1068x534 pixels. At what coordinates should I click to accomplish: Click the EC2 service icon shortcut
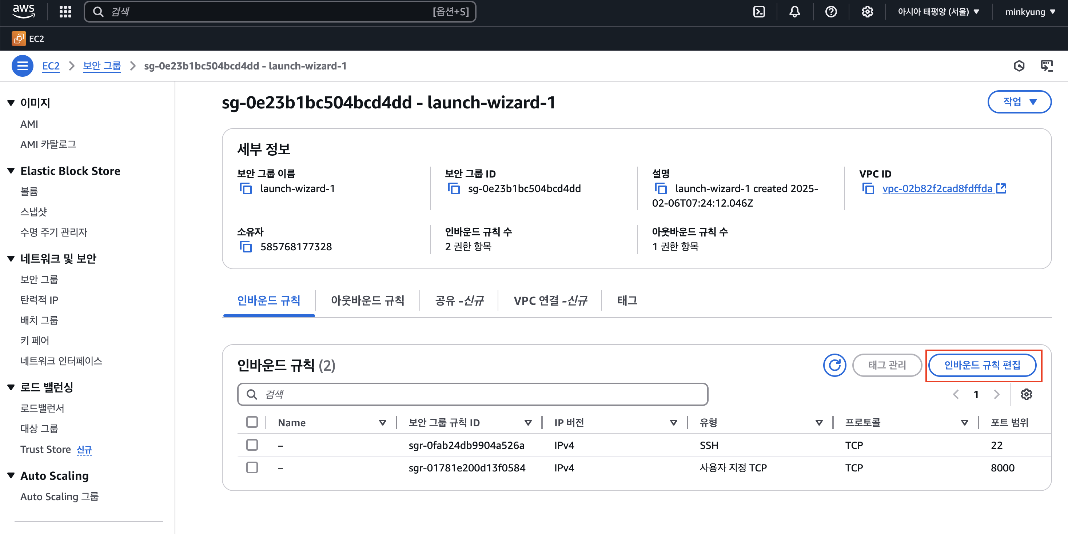(19, 39)
